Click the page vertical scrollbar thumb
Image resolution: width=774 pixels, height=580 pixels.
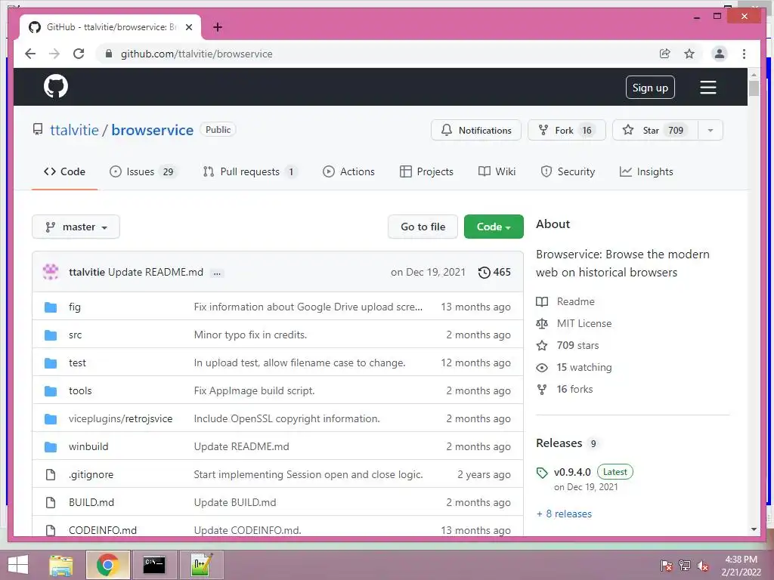point(754,89)
